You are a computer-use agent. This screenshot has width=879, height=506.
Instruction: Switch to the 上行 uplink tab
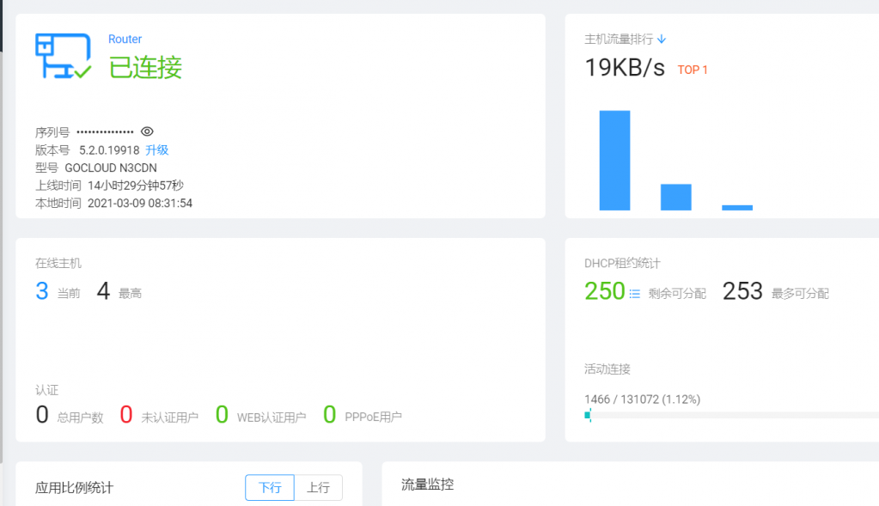click(318, 487)
